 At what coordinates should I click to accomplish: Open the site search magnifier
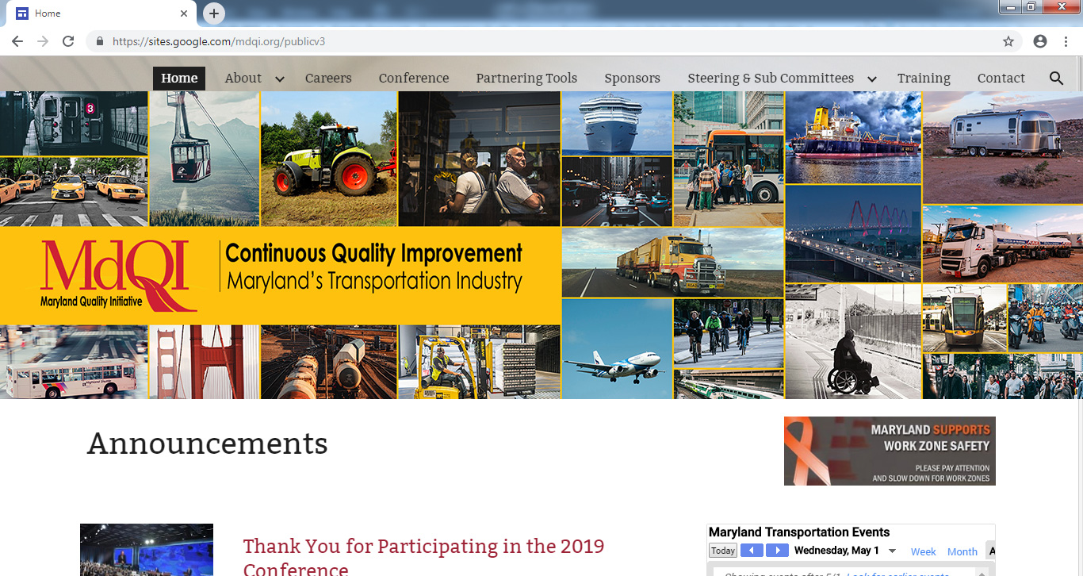click(1056, 78)
